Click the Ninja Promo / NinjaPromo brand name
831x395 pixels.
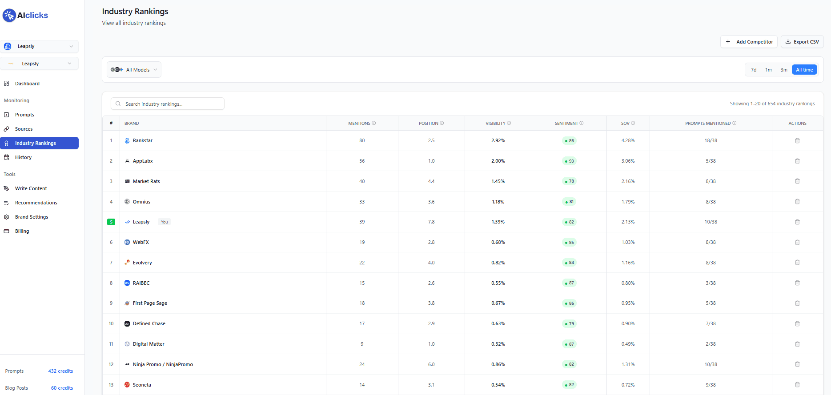163,364
